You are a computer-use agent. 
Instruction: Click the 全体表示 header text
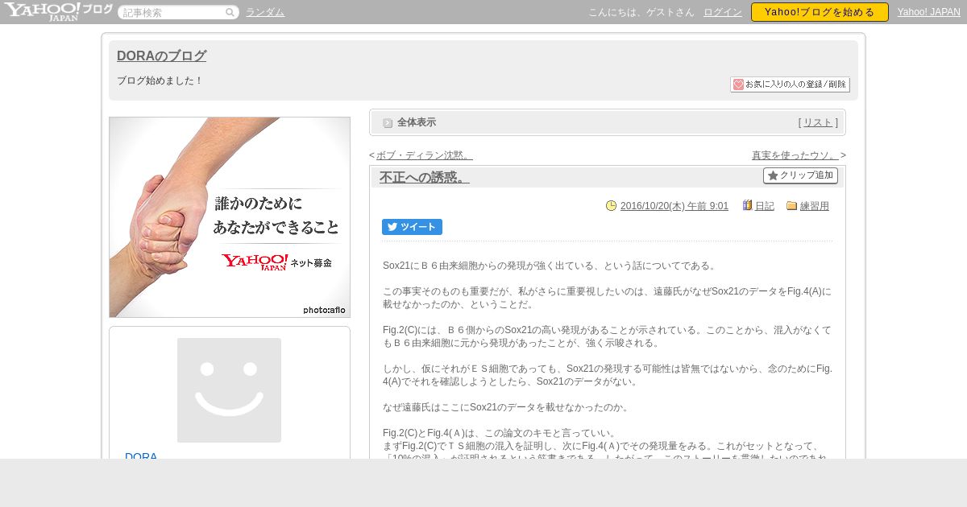coord(417,122)
